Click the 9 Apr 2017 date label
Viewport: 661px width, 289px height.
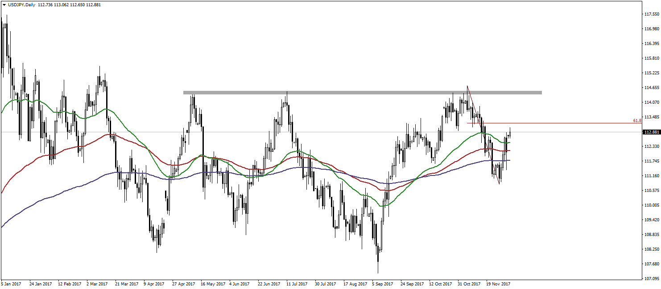(x=155, y=284)
